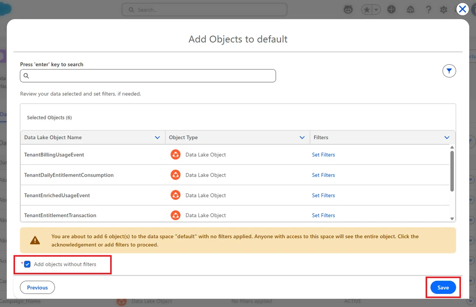Click the warning triangle icon in banner
The image size is (476, 307).
point(35,240)
